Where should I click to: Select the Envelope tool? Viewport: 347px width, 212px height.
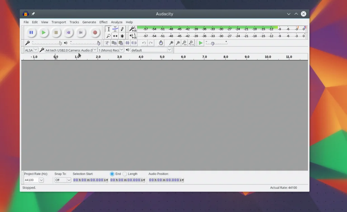(x=115, y=29)
